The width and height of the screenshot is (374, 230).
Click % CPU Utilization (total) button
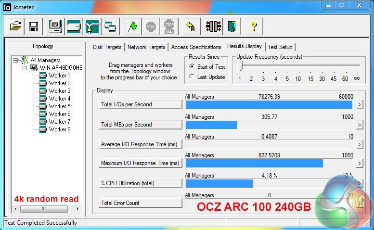point(141,183)
